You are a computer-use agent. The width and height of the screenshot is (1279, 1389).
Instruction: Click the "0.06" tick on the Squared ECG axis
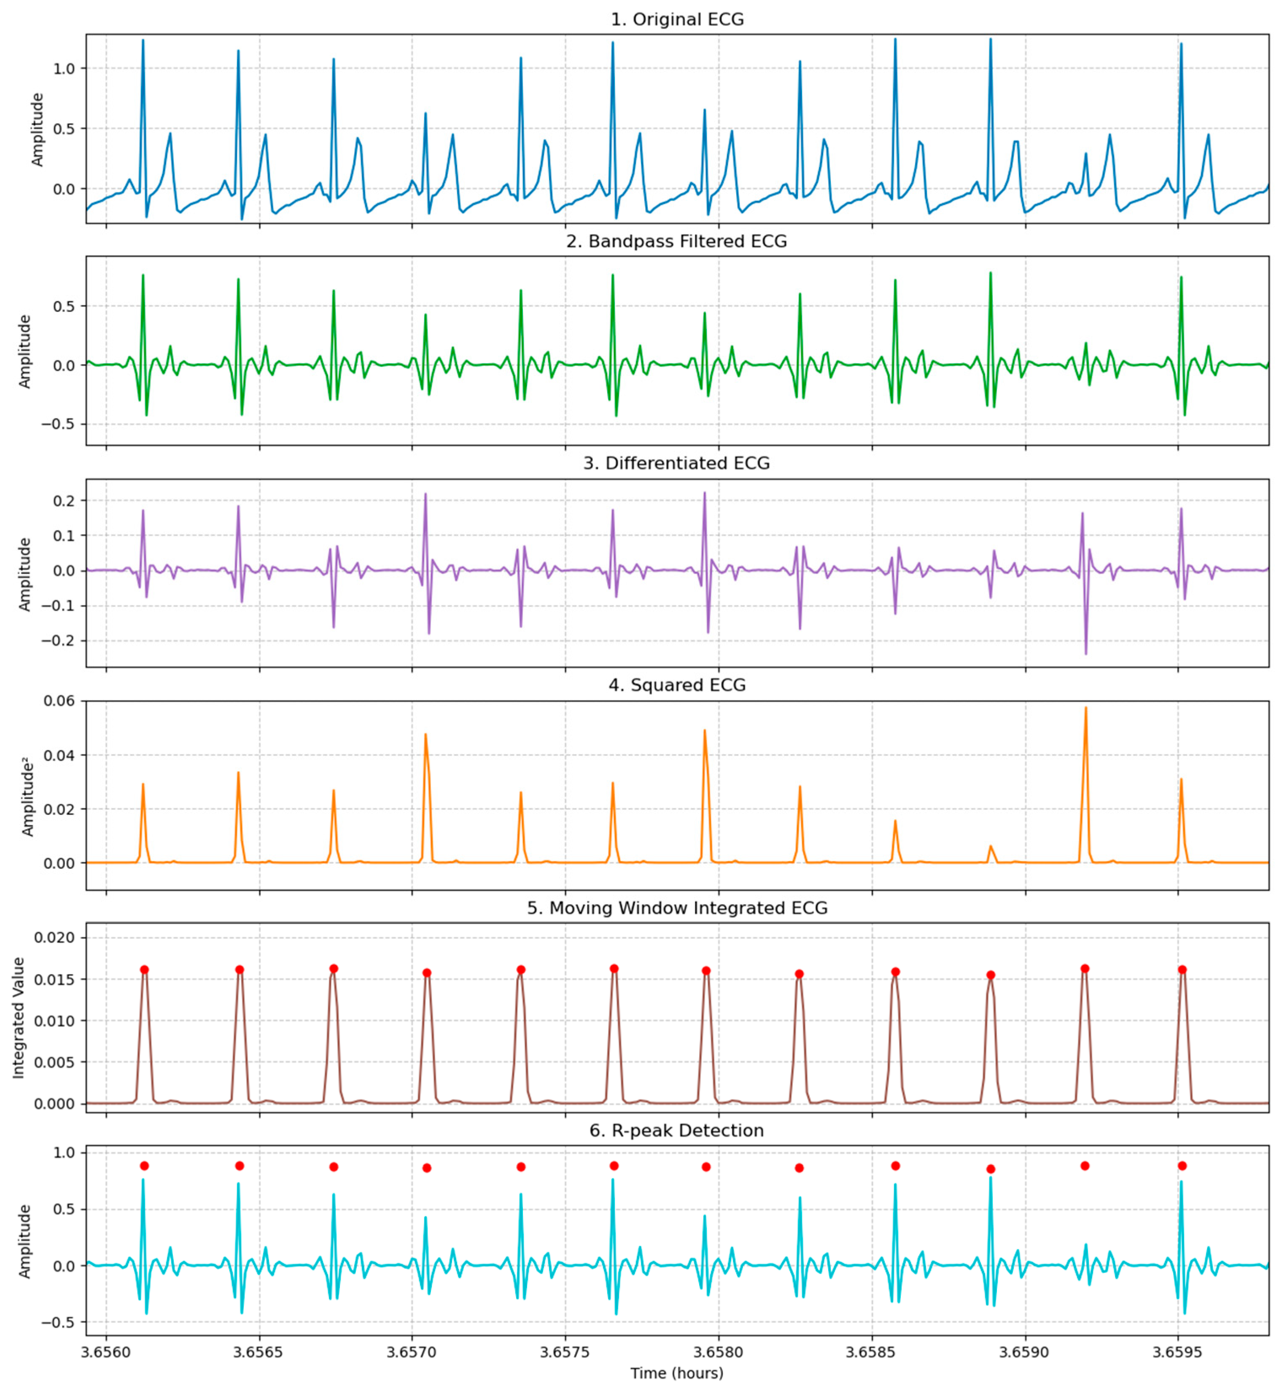point(59,701)
